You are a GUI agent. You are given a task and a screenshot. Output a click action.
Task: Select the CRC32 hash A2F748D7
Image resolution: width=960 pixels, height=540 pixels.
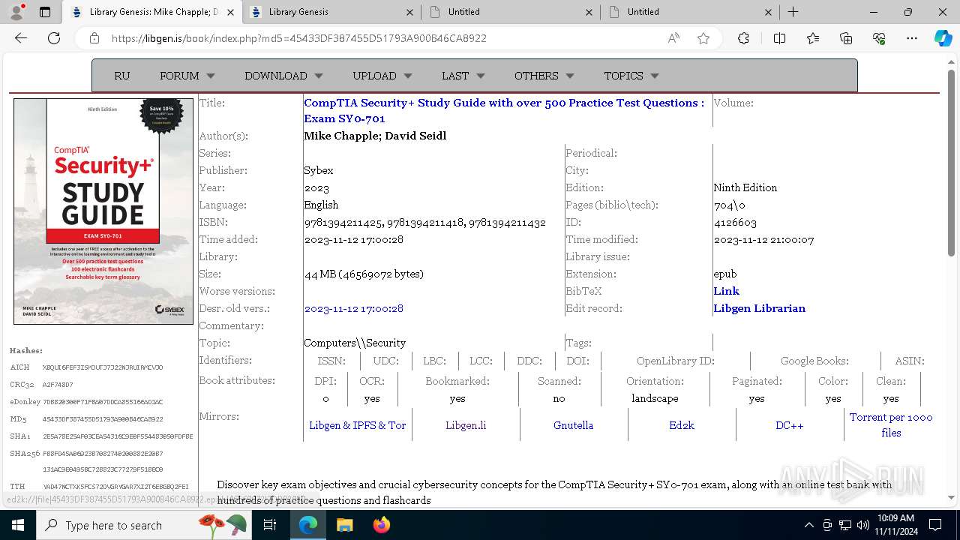pos(58,385)
